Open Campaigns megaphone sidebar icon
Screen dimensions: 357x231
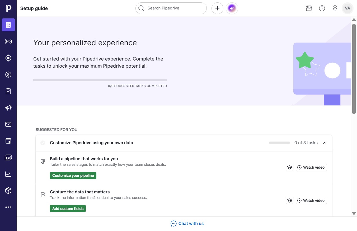click(8, 108)
